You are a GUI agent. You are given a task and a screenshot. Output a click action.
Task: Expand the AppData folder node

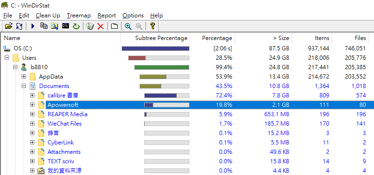pos(24,76)
